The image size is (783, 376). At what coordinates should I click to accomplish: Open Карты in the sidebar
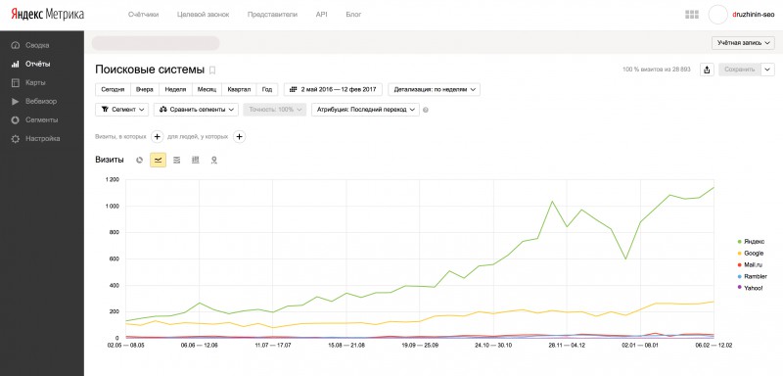35,82
